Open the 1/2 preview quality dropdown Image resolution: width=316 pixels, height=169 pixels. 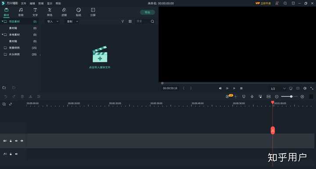(x=278, y=89)
